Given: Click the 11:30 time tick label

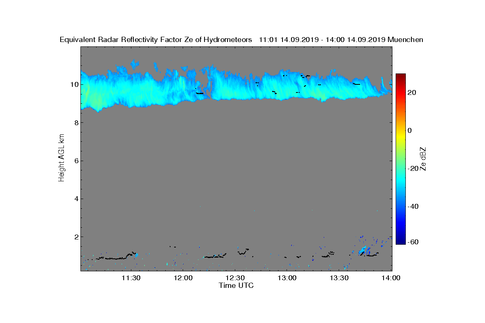Looking at the screenshot, I should point(131,278).
